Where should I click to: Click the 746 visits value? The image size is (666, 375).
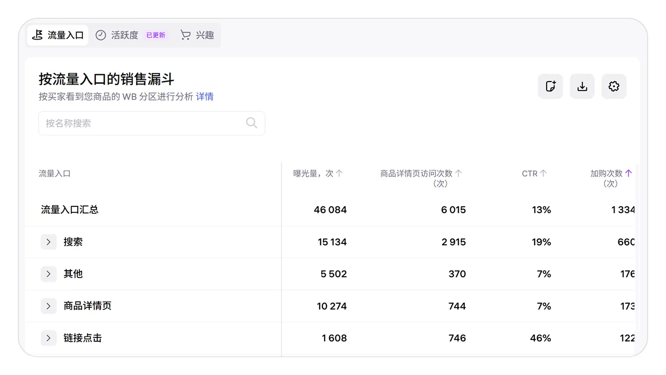click(457, 338)
